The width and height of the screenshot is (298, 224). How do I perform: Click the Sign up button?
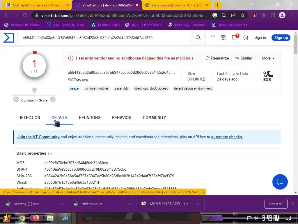click(x=281, y=38)
